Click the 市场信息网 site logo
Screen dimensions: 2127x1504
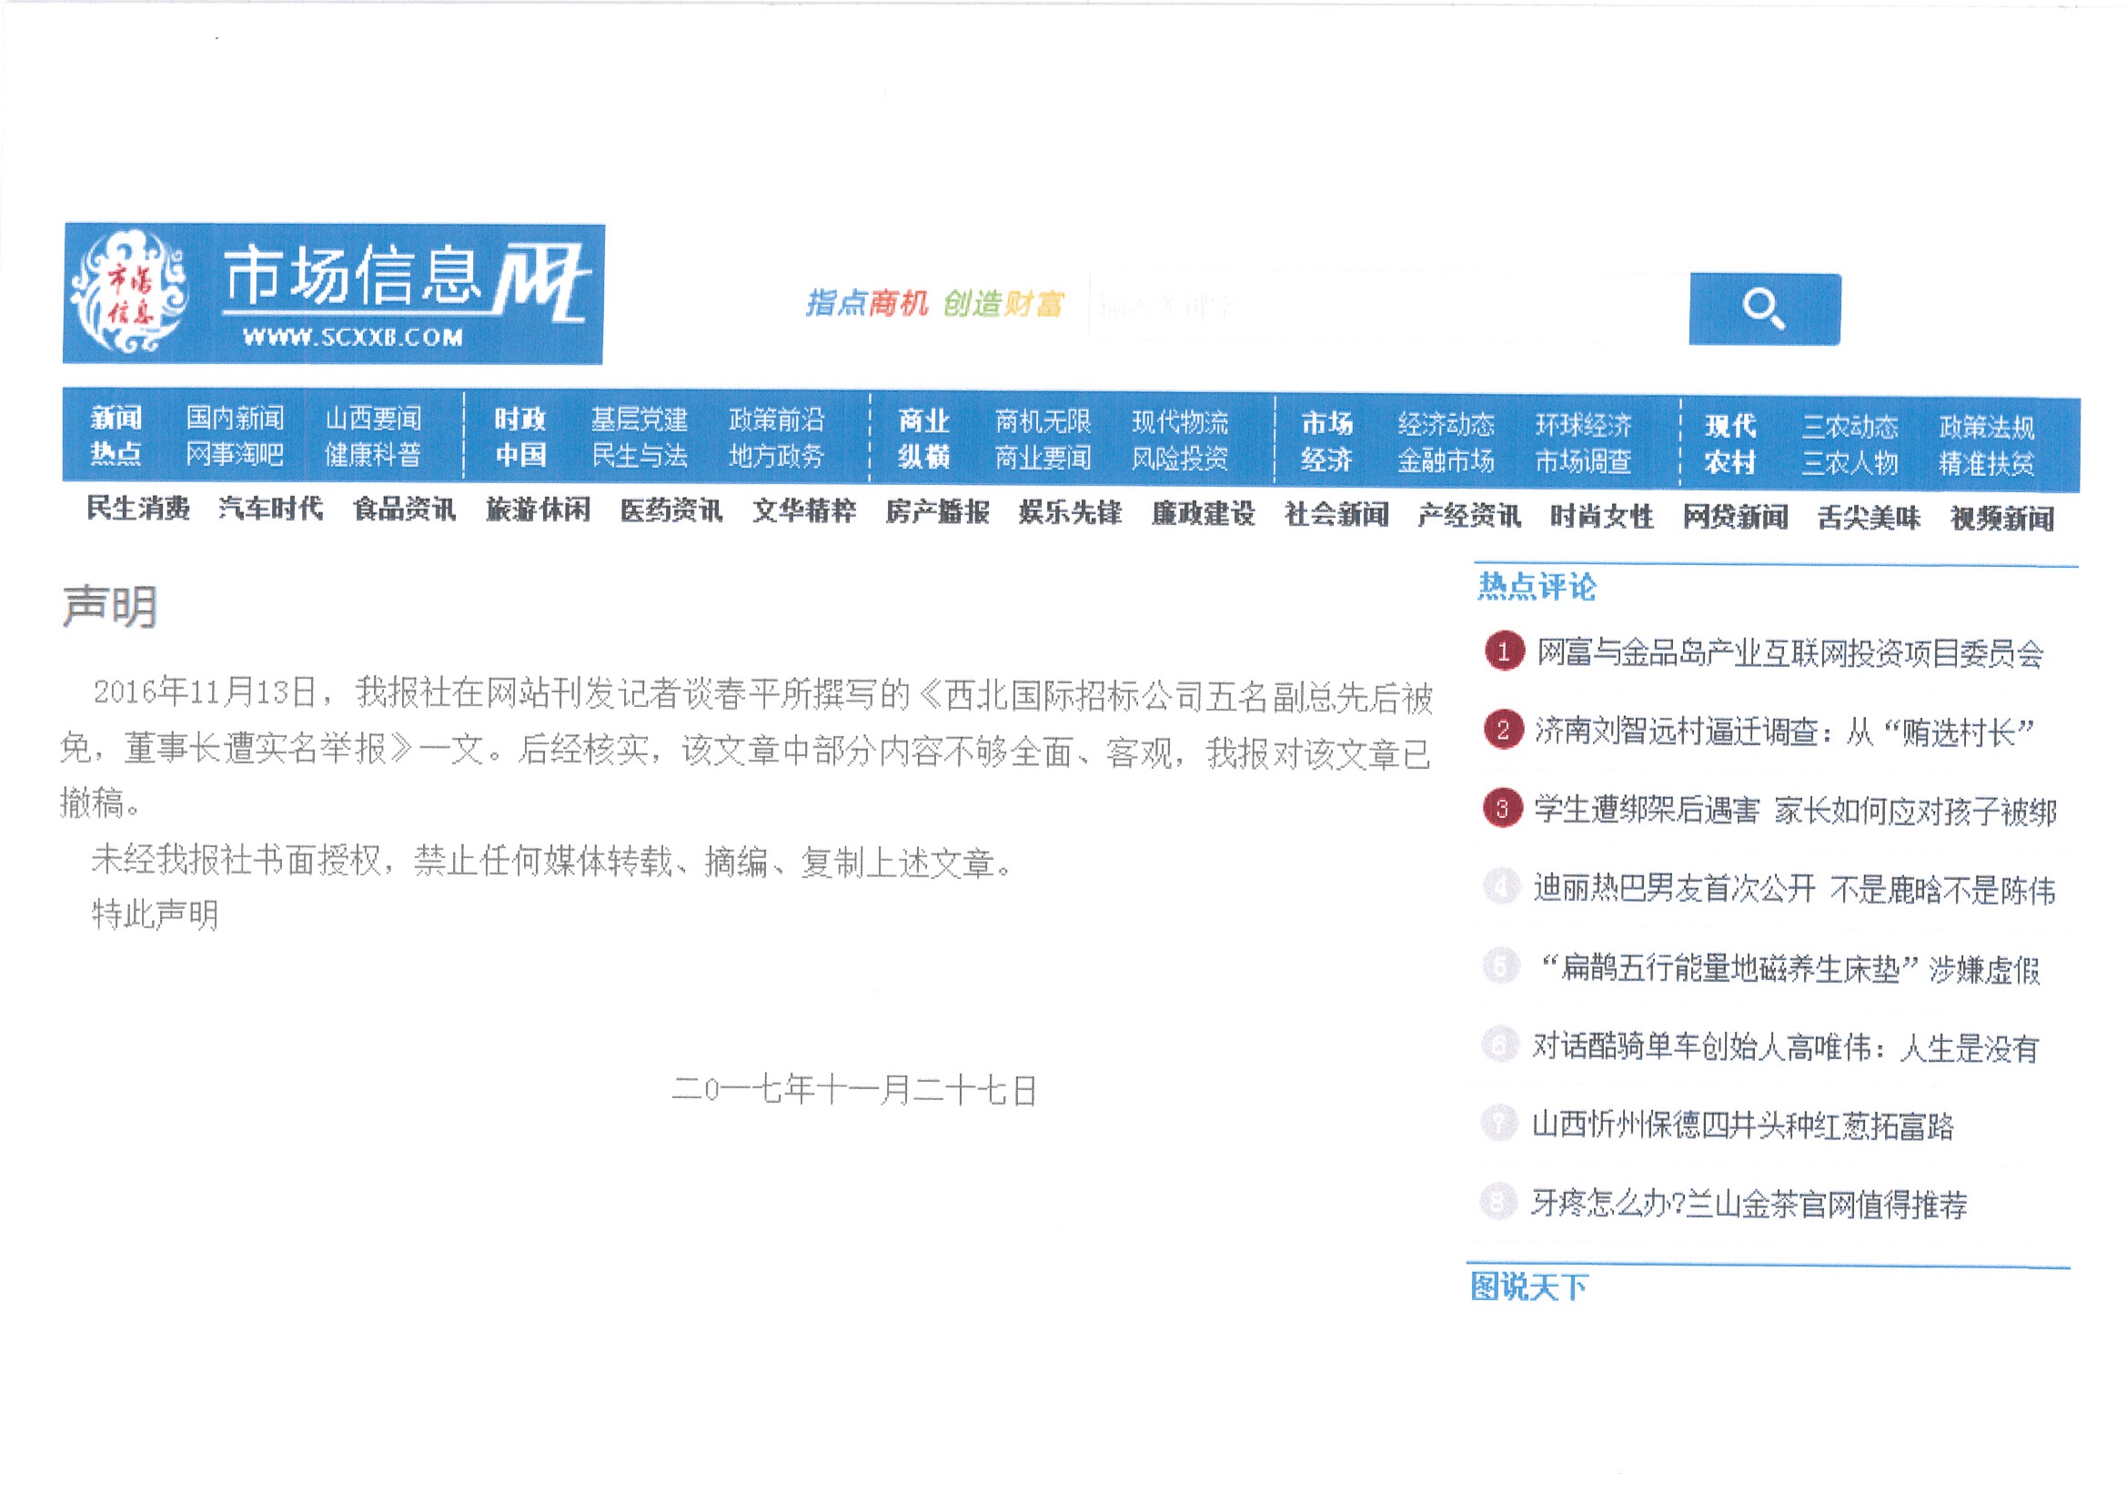333,294
